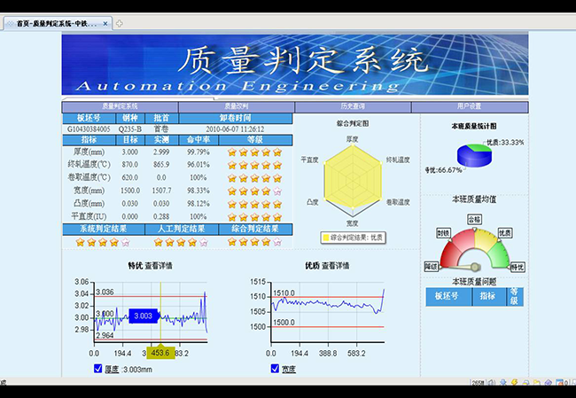This screenshot has width=576, height=398.
Task: Click the 865.9 measured temperature value
Action: pos(161,165)
